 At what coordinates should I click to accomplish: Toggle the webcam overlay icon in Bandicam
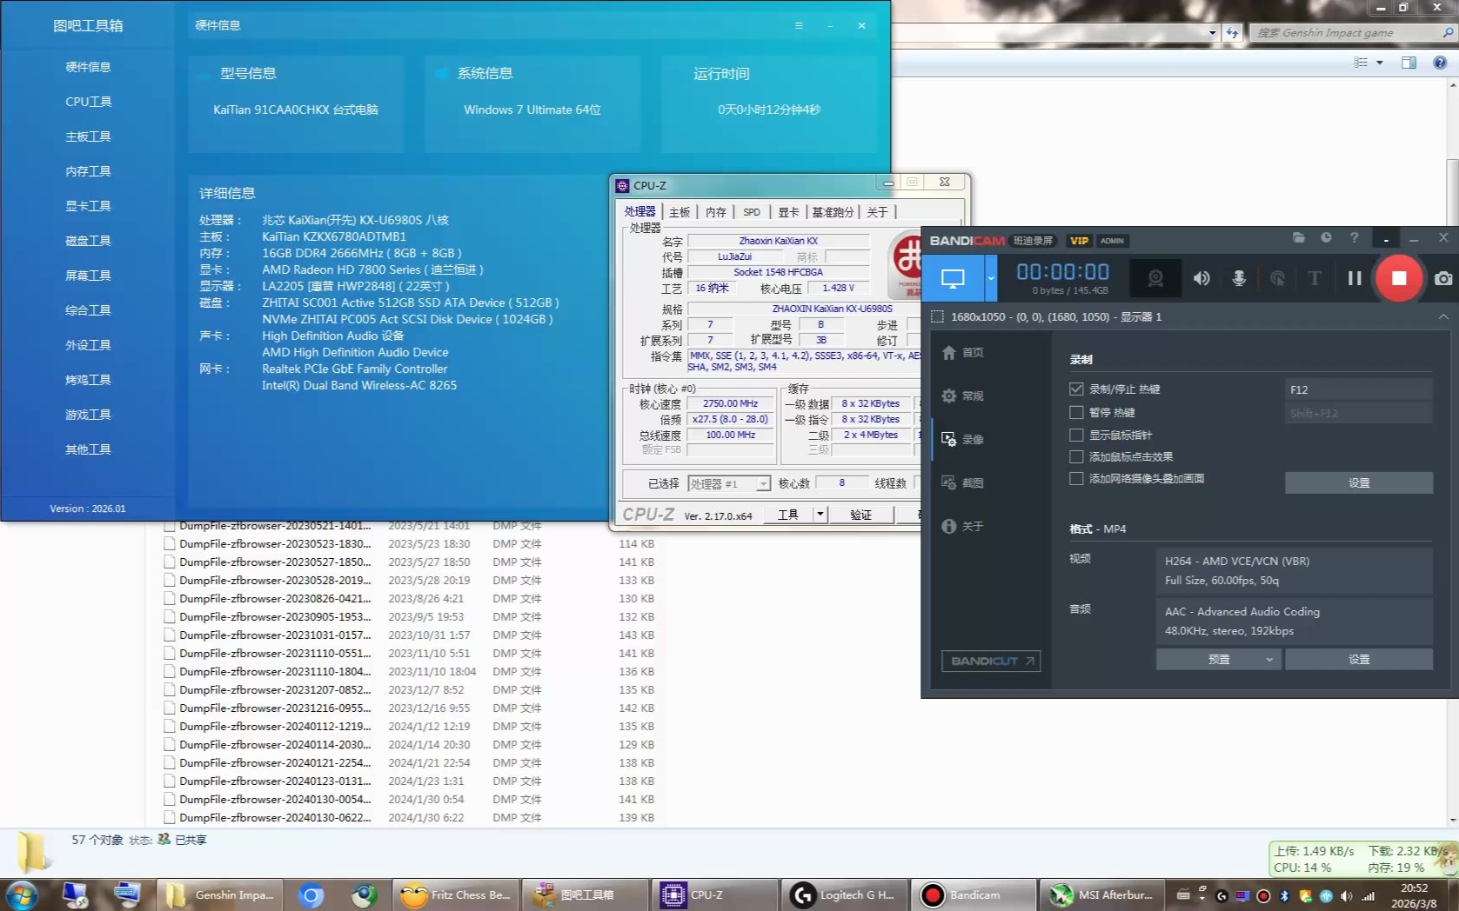[1154, 278]
